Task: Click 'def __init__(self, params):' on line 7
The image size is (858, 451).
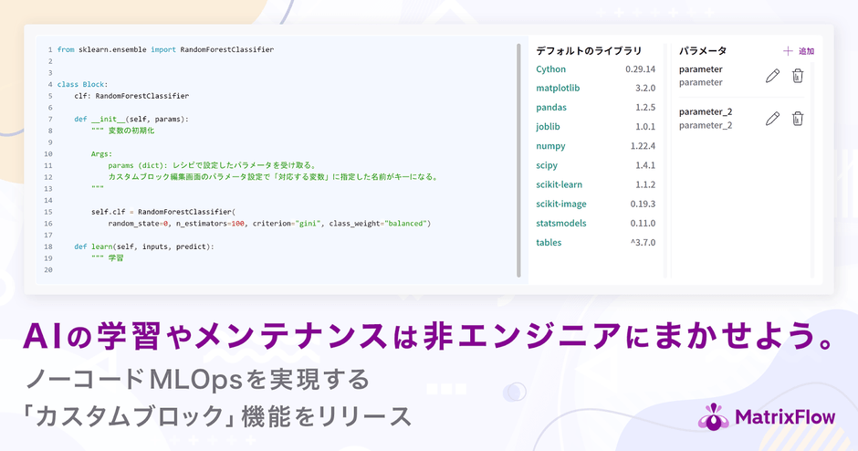Action: click(131, 119)
